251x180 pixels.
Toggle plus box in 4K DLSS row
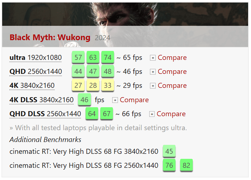pos(115,100)
